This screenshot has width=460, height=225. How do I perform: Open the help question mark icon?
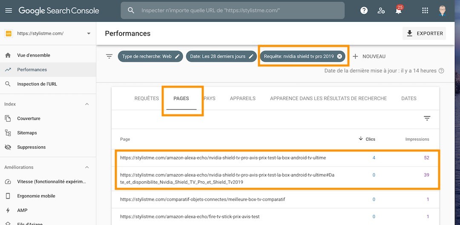pyautogui.click(x=364, y=11)
